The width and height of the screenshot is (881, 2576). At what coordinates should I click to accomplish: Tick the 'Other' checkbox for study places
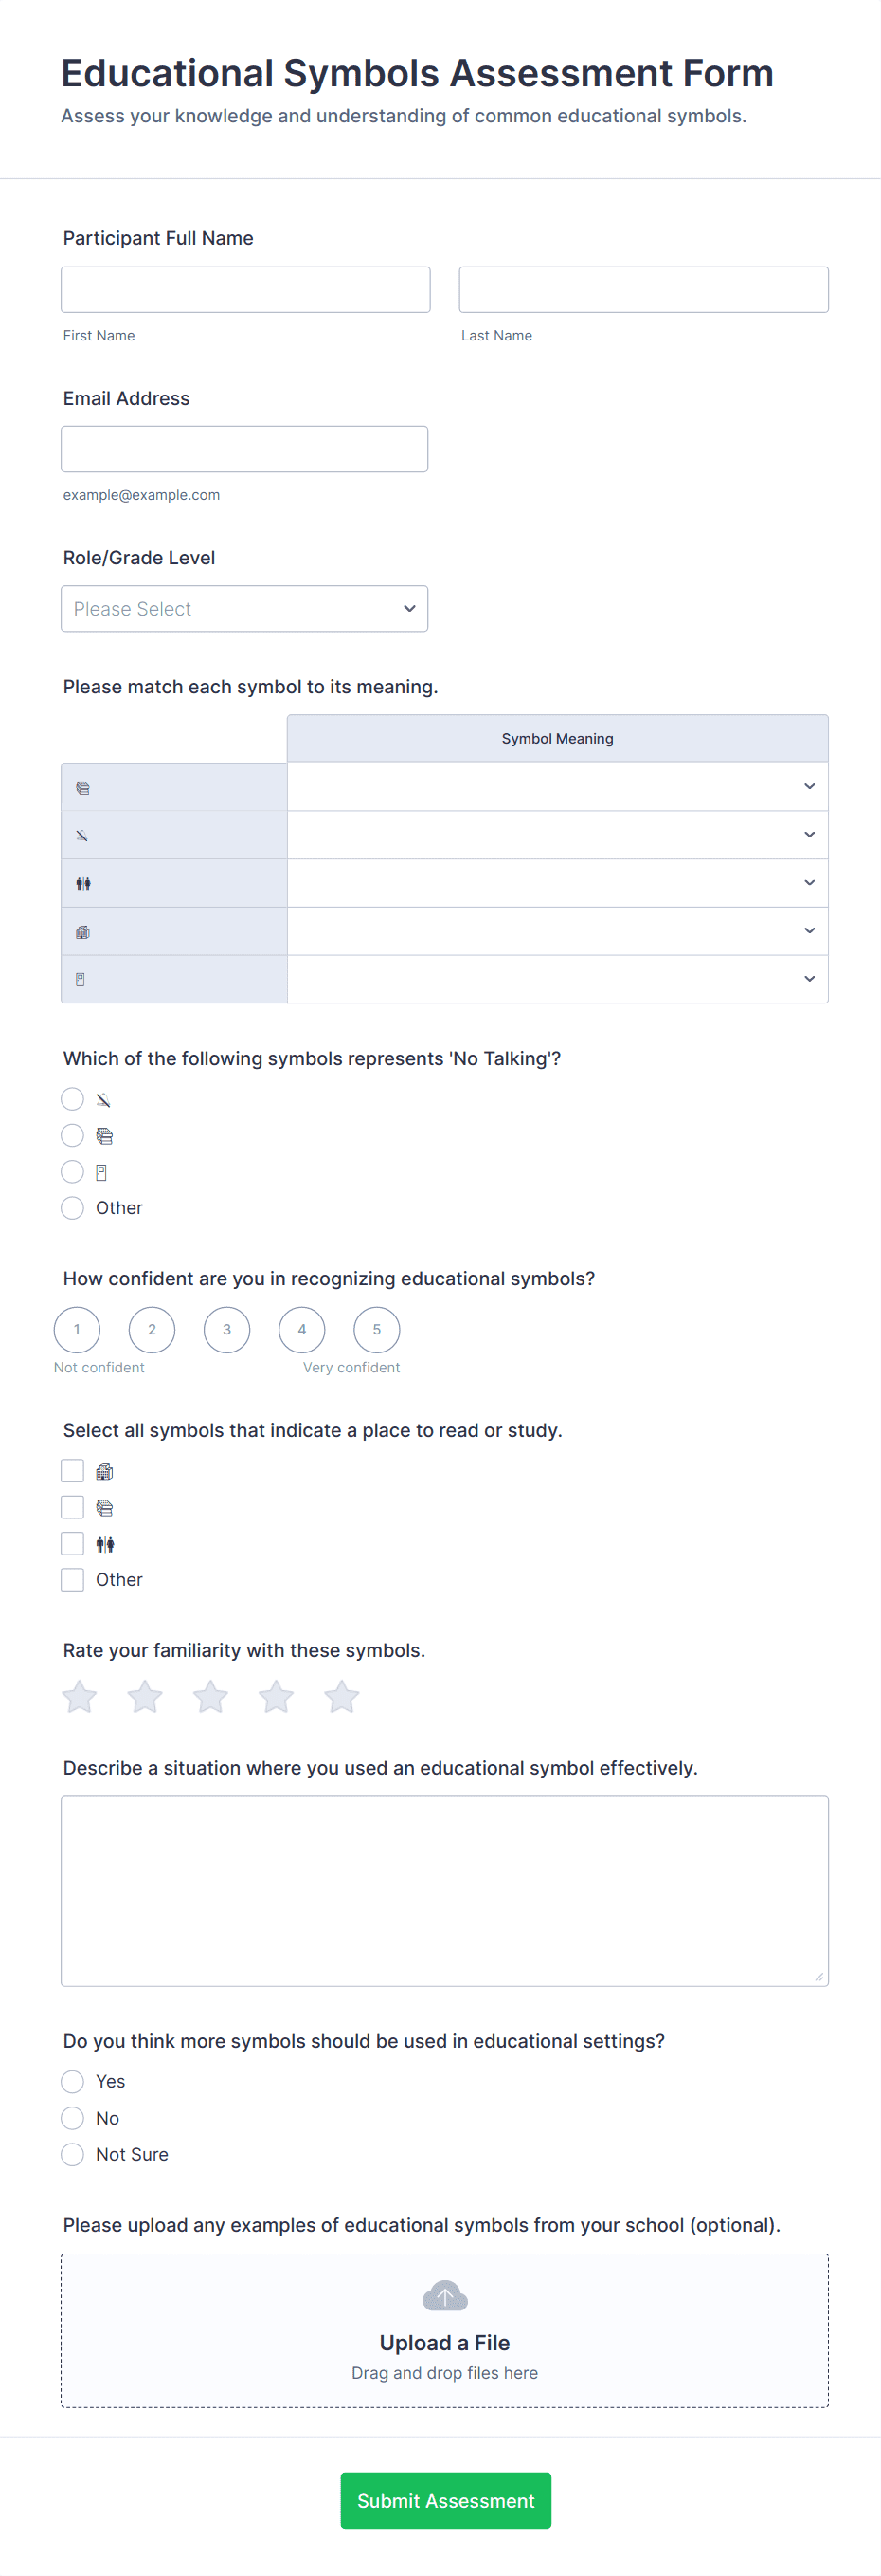pyautogui.click(x=72, y=1579)
